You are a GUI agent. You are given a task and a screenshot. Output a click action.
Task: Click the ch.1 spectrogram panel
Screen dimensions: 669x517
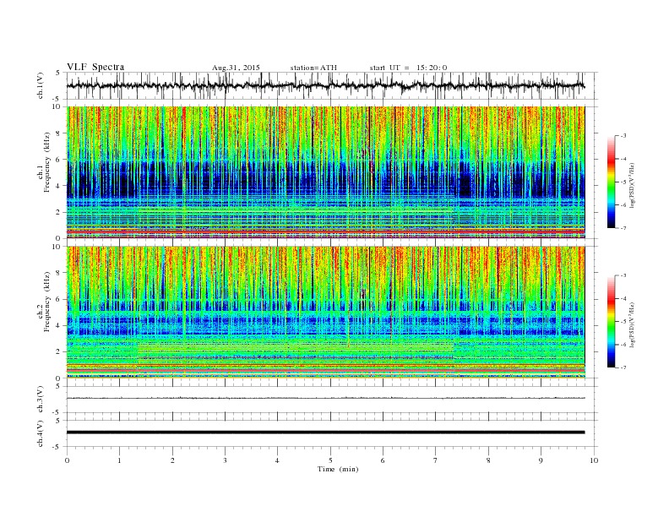tap(325, 172)
